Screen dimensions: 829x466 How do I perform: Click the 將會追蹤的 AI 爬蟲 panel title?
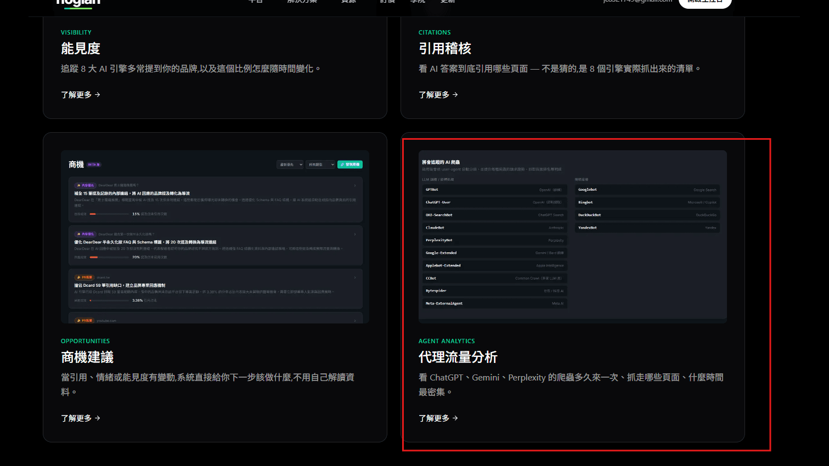pyautogui.click(x=441, y=162)
